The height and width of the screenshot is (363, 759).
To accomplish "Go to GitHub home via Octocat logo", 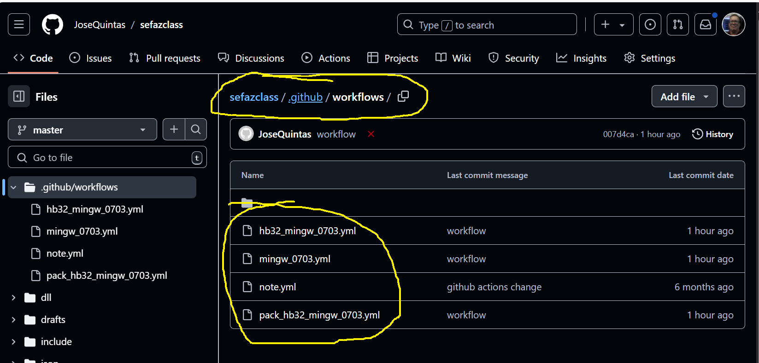I will point(53,24).
